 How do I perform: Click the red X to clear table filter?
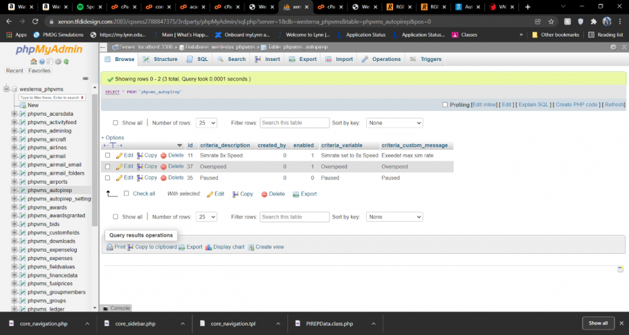point(82,98)
